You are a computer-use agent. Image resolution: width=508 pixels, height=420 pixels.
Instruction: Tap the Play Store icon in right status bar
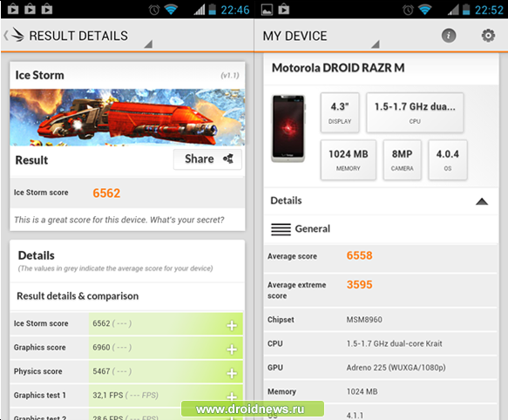[x=283, y=9]
